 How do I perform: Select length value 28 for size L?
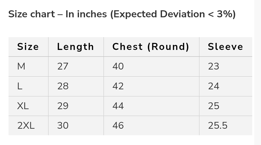[63, 86]
